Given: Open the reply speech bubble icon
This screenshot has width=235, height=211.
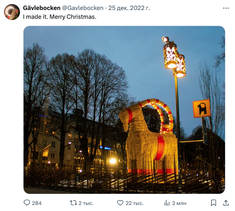Looking at the screenshot, I should 27,203.
